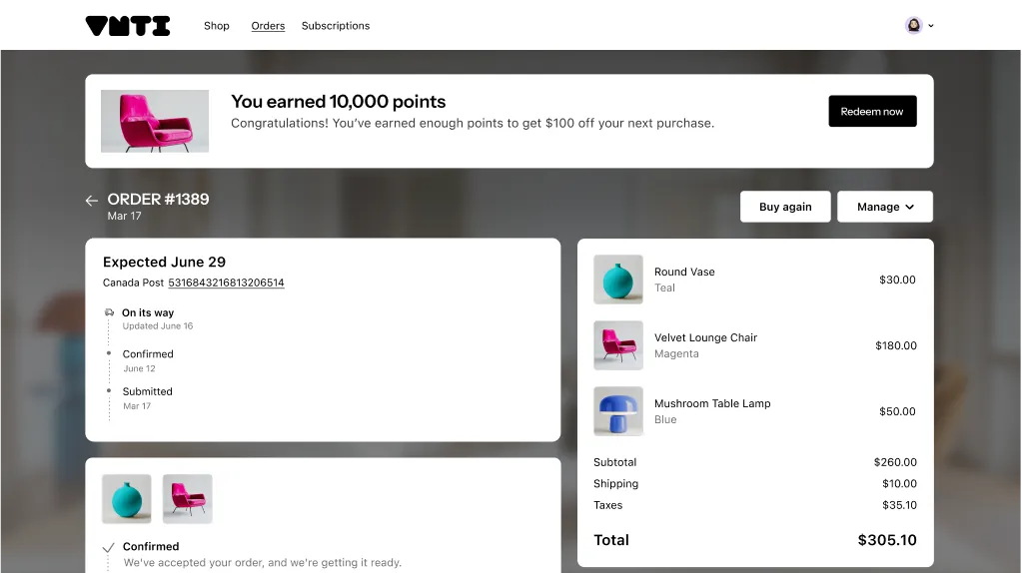Viewport: 1022px width, 573px height.
Task: Click the pink chair image in points banner
Action: coord(155,121)
